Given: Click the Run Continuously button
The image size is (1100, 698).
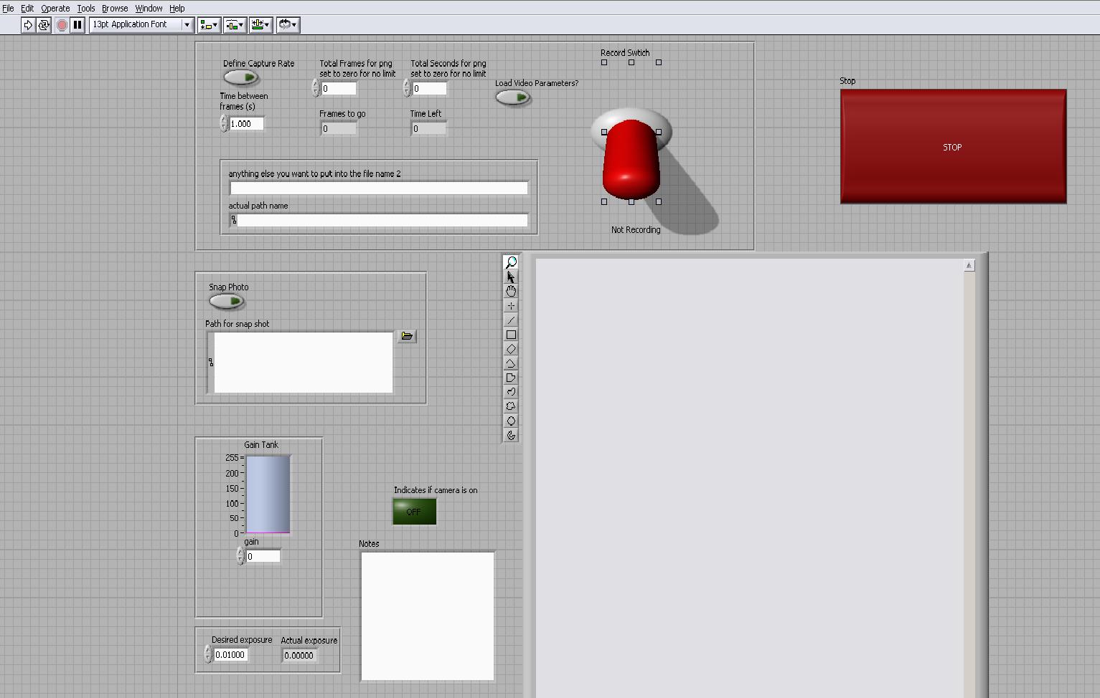Looking at the screenshot, I should [x=44, y=25].
